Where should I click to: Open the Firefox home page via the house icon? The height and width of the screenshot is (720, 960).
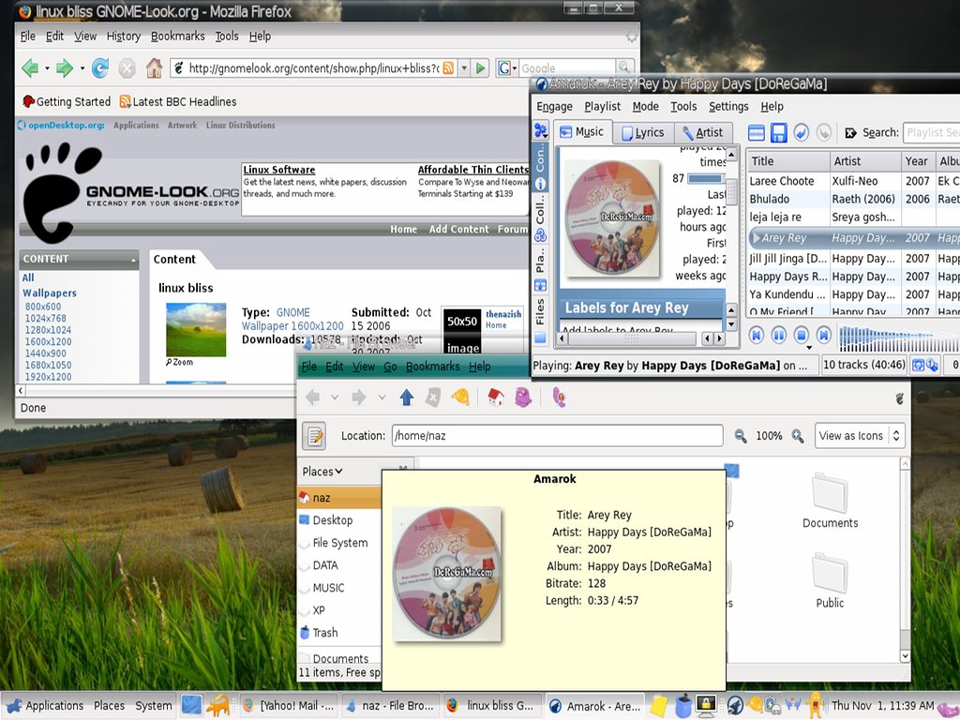click(x=154, y=67)
